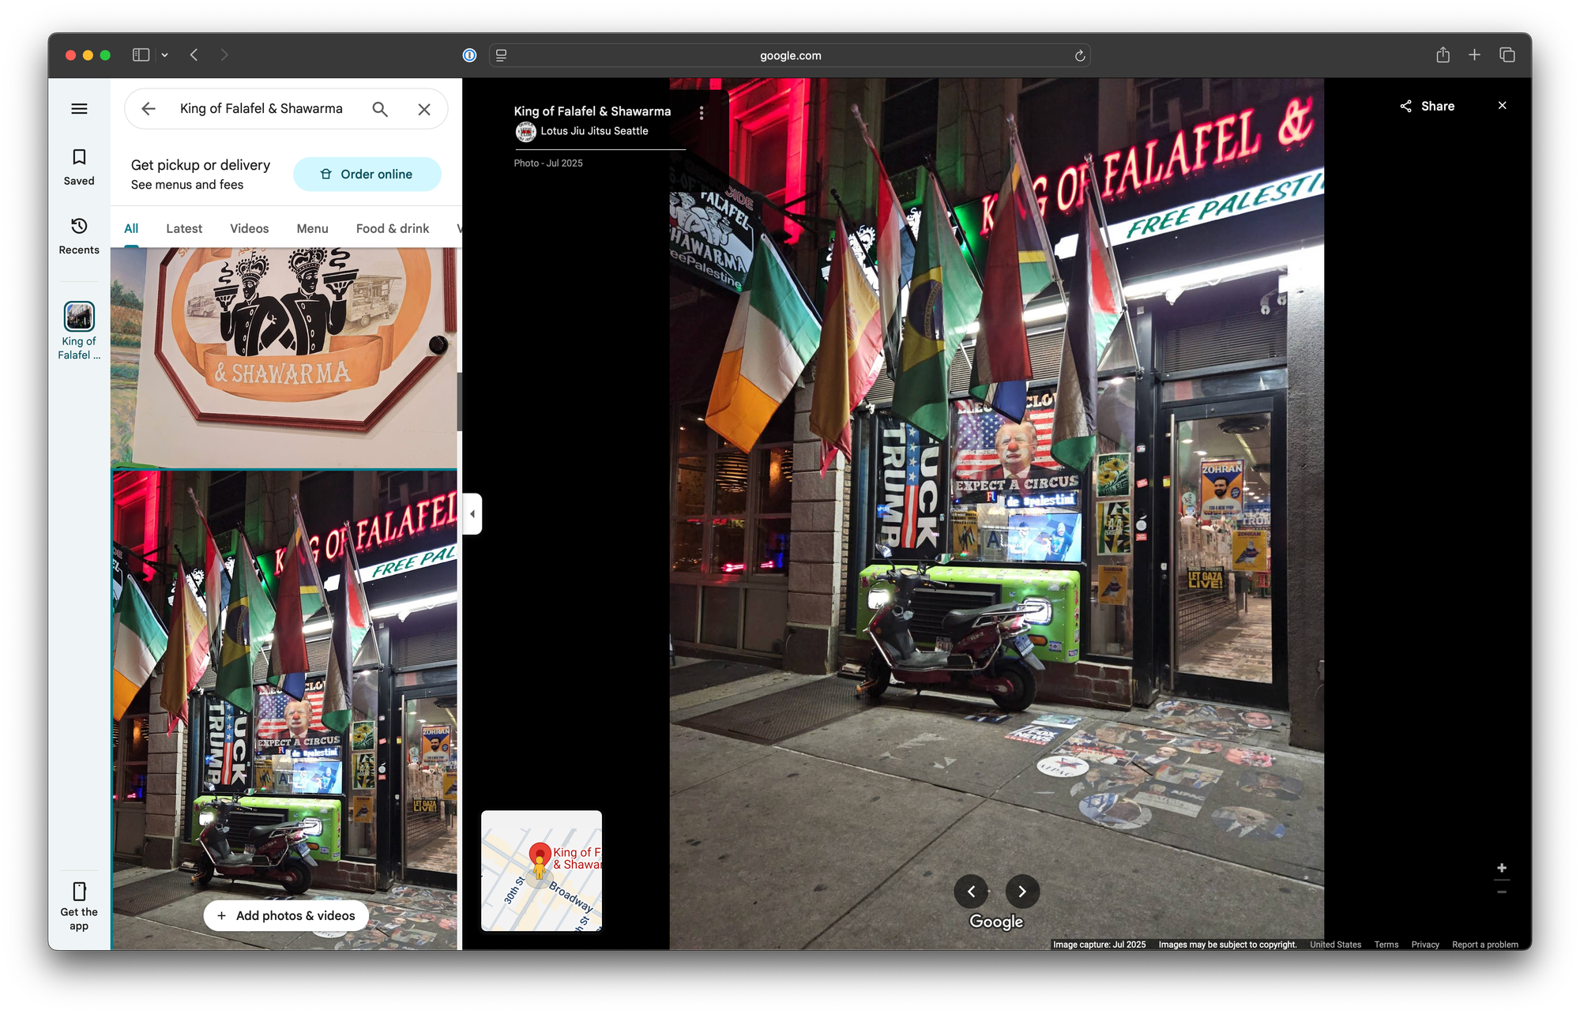Click the Lotus Jiu Jitsu avatar
The image size is (1580, 1014).
pos(525,132)
